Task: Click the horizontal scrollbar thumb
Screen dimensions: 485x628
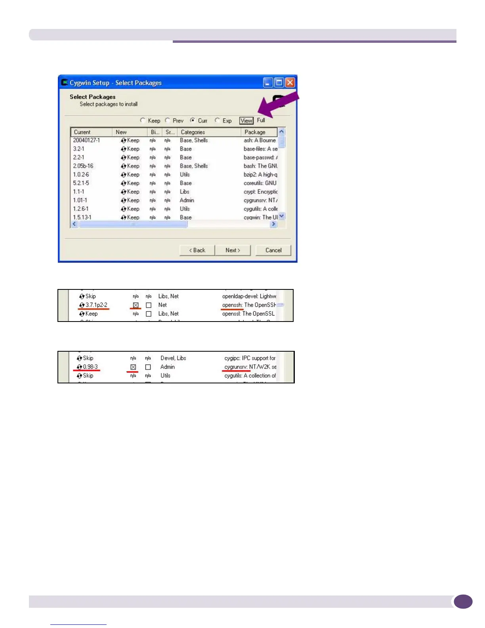Action: tap(133, 224)
